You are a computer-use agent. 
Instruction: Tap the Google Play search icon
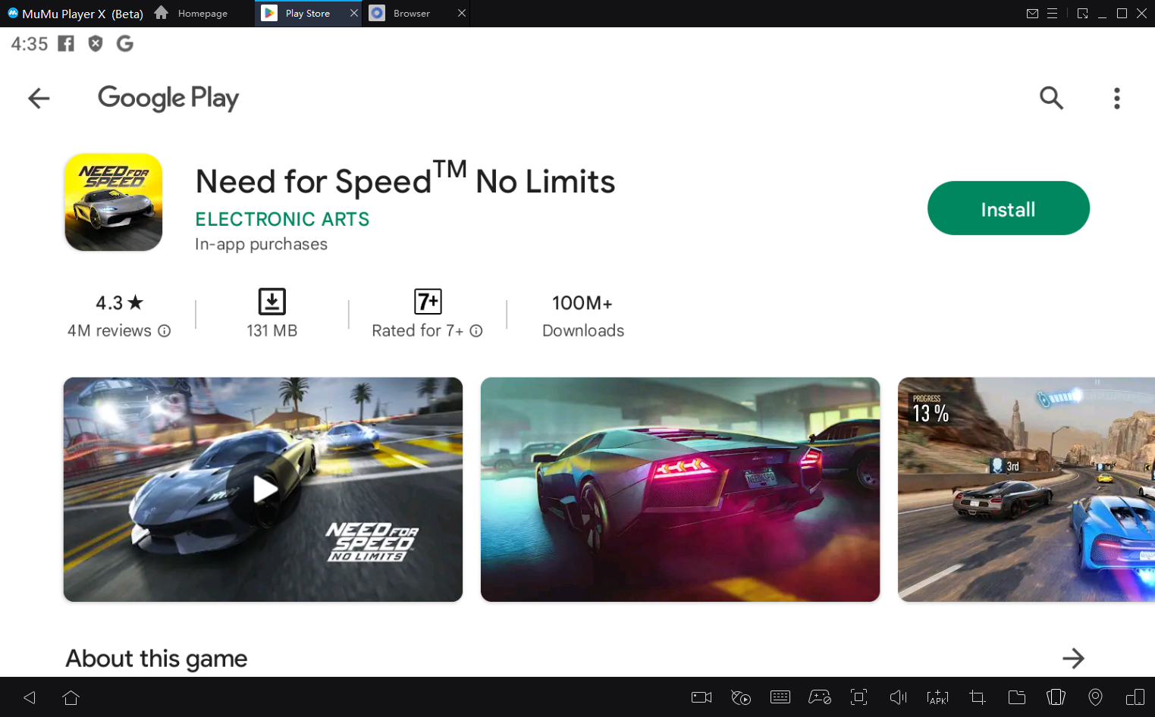(x=1050, y=98)
